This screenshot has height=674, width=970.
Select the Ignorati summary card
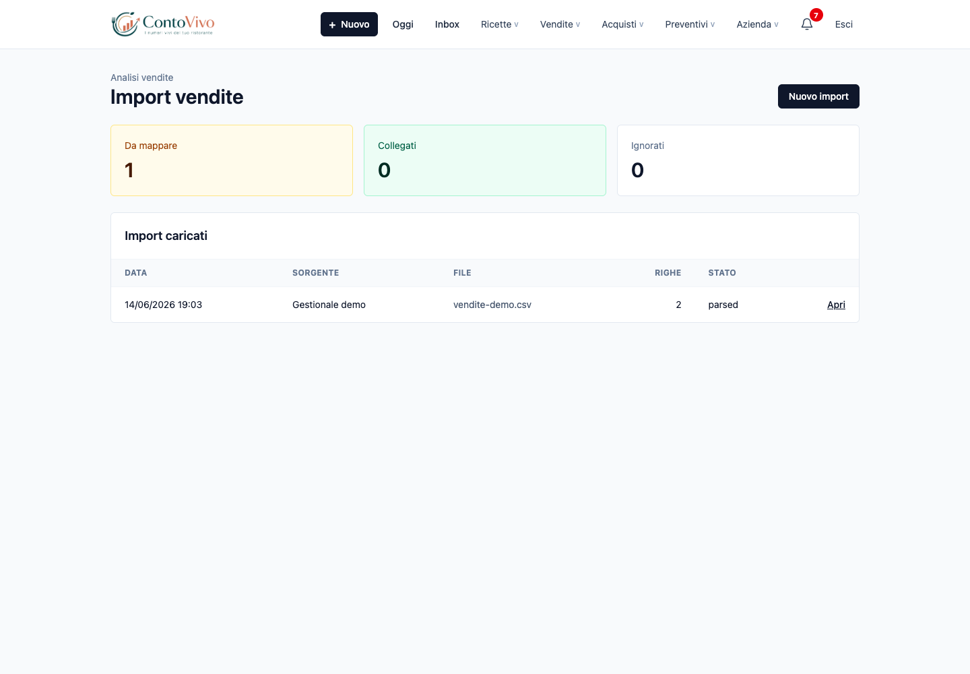(x=738, y=160)
